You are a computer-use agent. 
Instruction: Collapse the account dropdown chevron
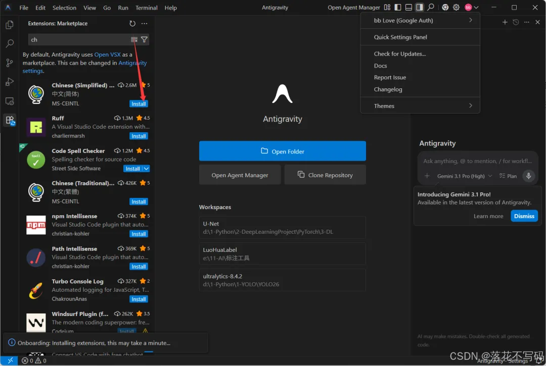click(x=476, y=7)
